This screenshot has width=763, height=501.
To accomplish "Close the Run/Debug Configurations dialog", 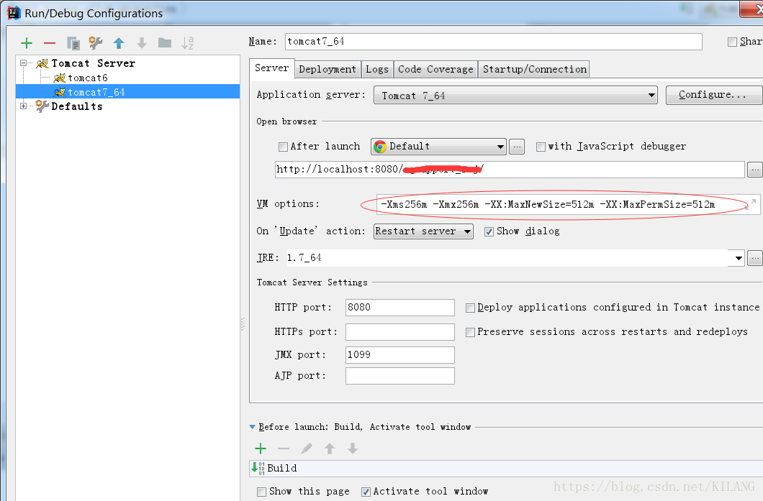I will coord(753,9).
